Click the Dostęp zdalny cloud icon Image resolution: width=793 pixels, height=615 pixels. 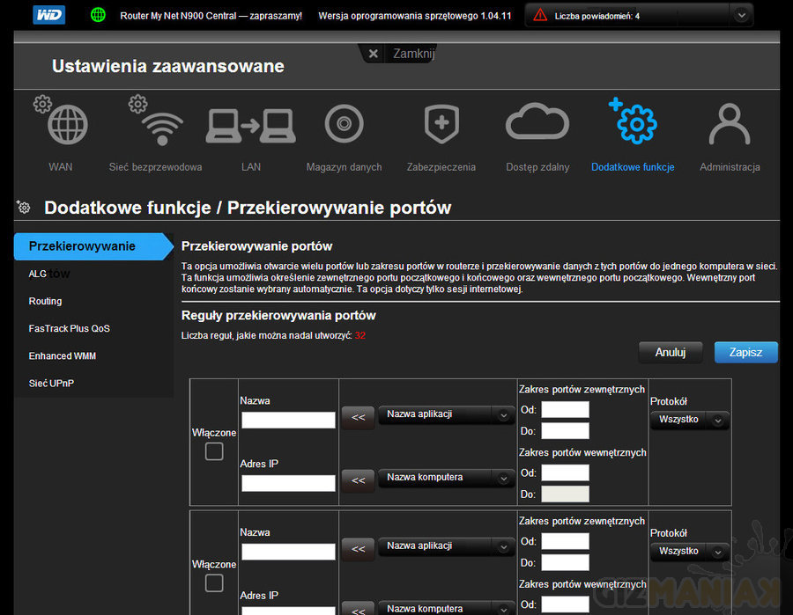pos(537,123)
